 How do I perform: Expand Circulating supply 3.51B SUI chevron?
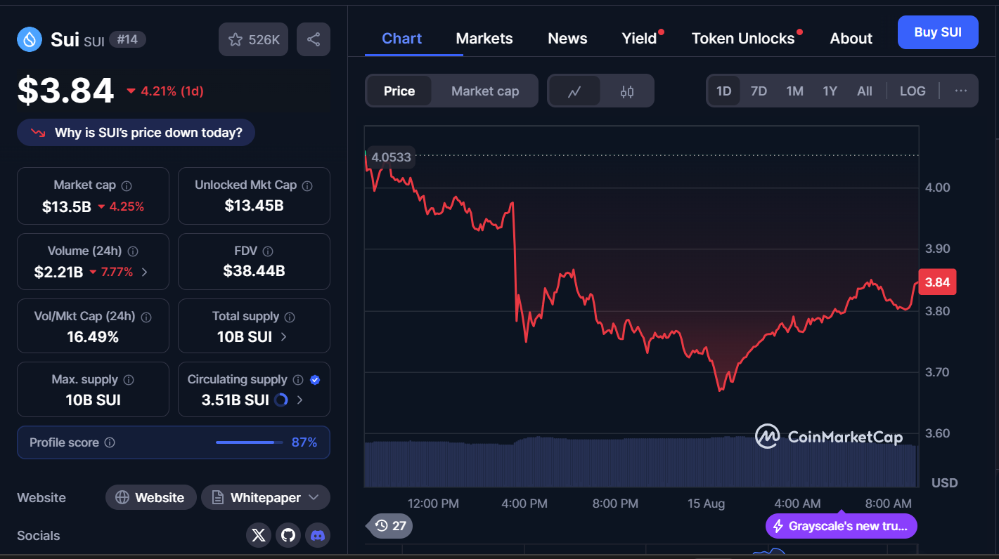[300, 400]
